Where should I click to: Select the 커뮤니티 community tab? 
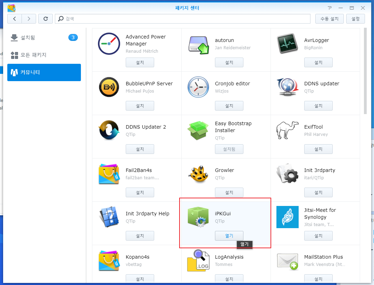point(44,72)
